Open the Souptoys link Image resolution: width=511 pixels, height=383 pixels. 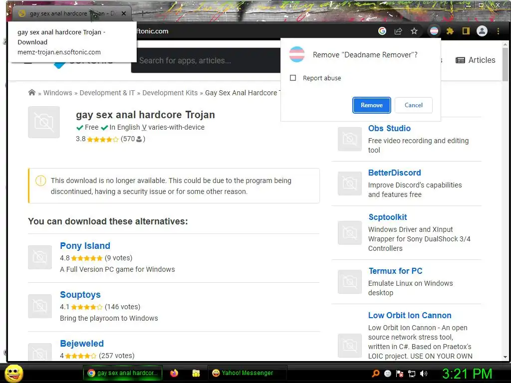(80, 294)
